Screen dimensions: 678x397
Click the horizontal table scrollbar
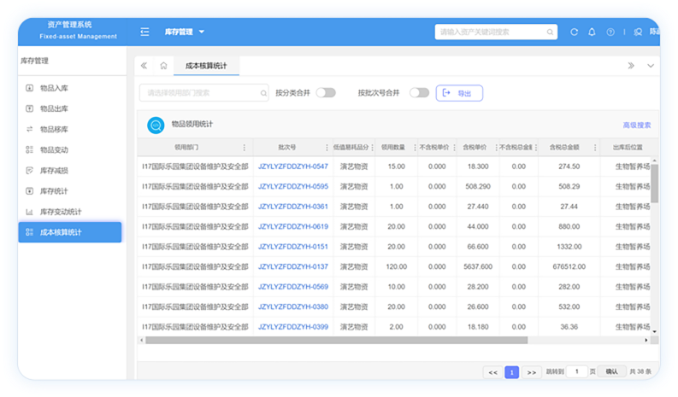(x=336, y=340)
